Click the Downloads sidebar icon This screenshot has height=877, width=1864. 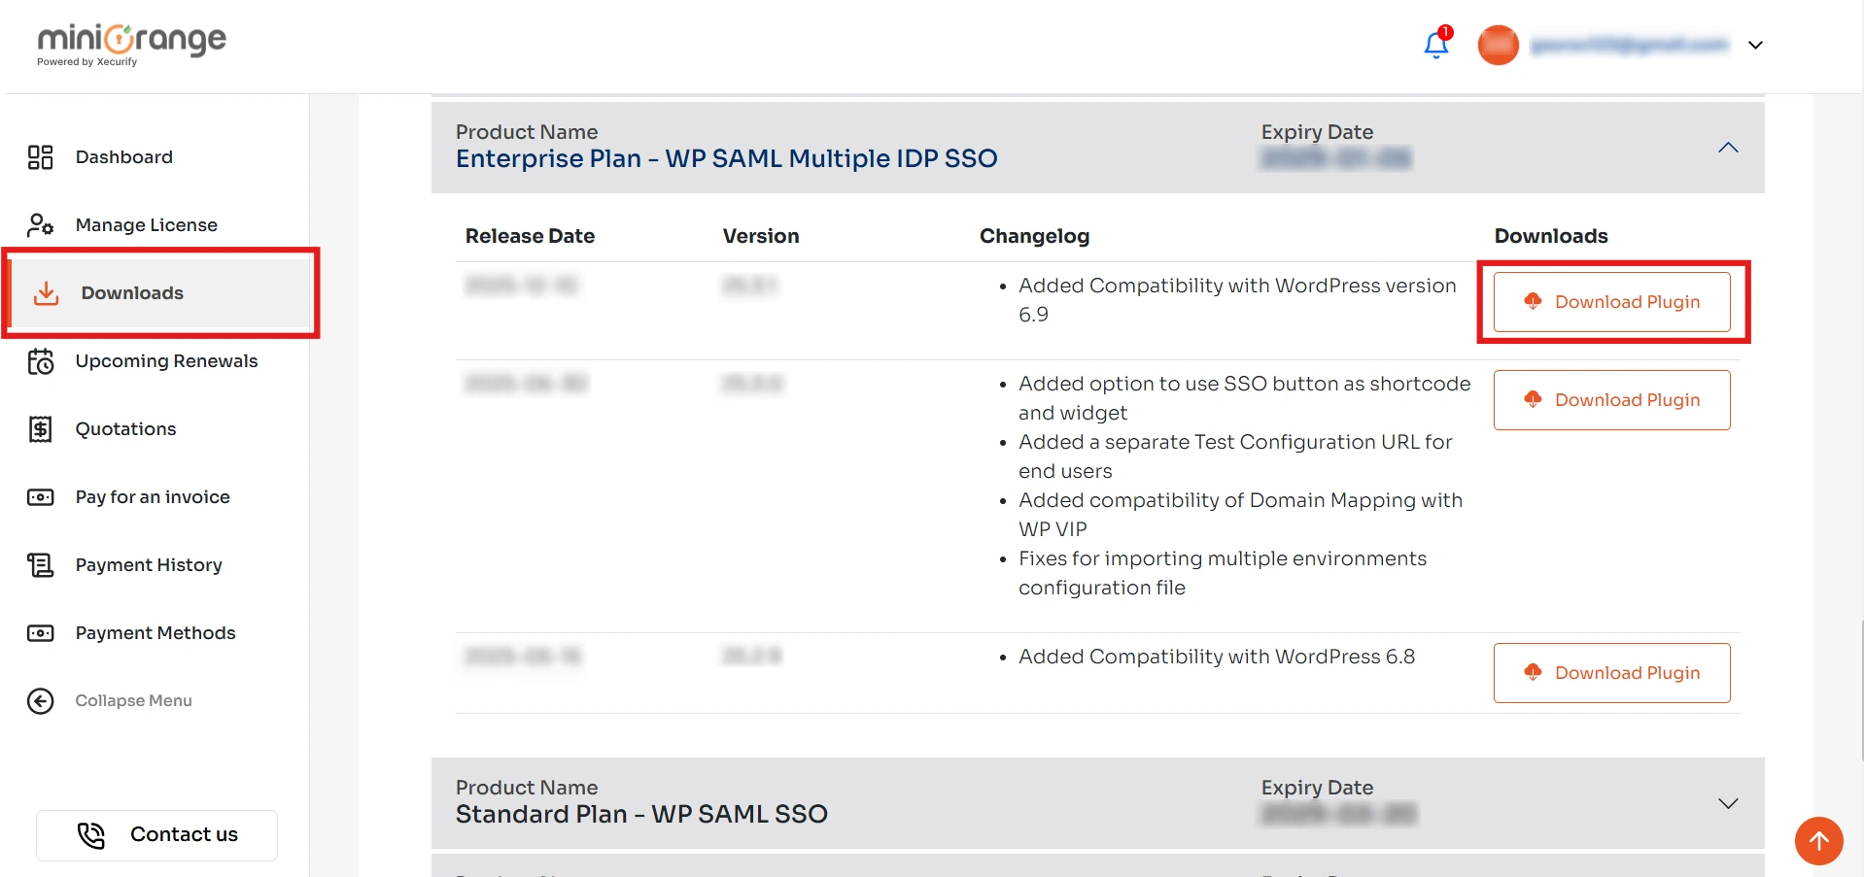point(46,292)
